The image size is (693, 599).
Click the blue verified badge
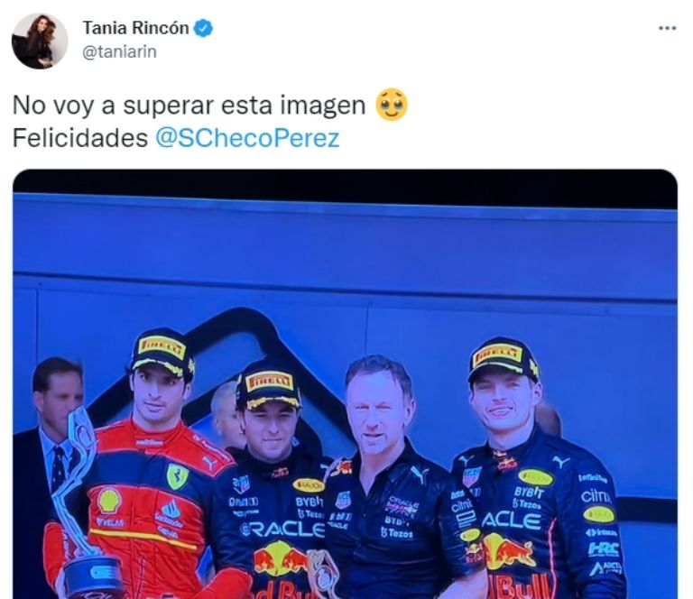coord(204,28)
